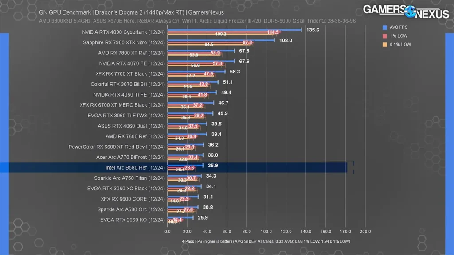454x255 pixels.
Task: Click the 31.1 average FPS value
Action: coord(208,197)
